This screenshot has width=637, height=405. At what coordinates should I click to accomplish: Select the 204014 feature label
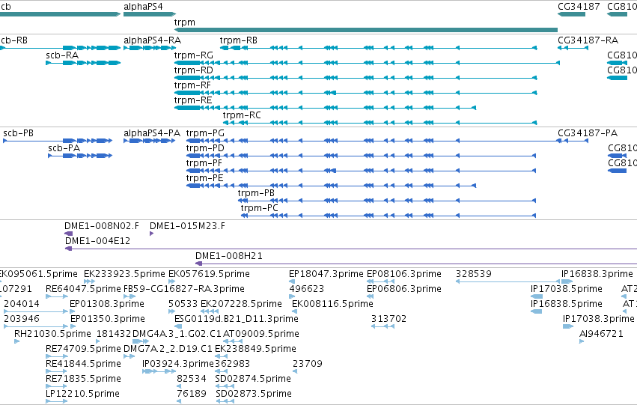coord(22,304)
